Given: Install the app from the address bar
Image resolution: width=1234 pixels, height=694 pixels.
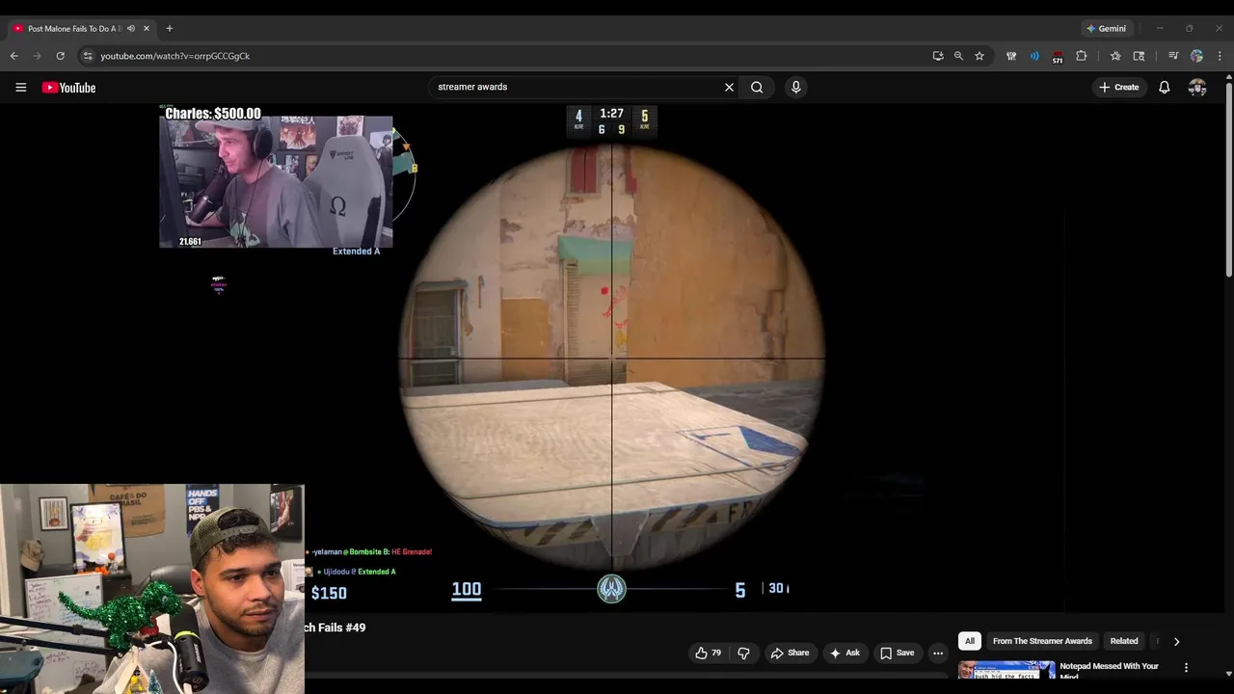Looking at the screenshot, I should pyautogui.click(x=938, y=56).
